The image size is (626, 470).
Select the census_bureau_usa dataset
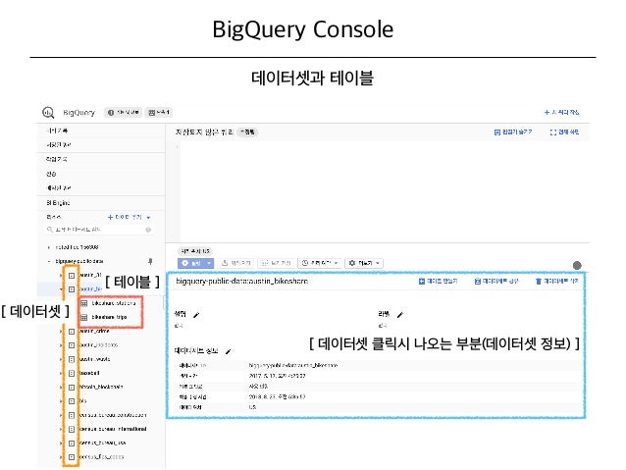click(x=103, y=443)
